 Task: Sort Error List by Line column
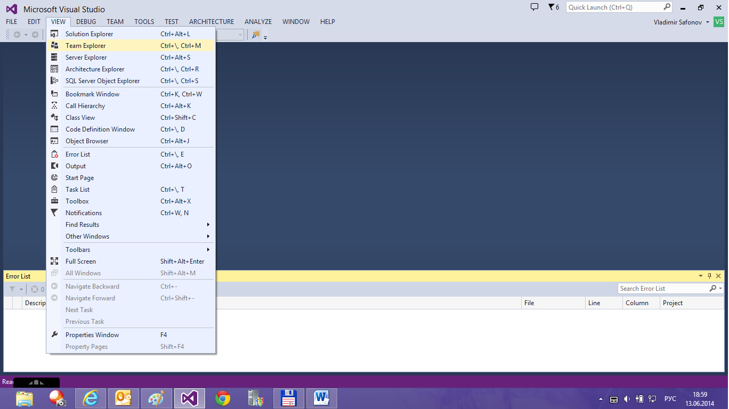(604, 303)
